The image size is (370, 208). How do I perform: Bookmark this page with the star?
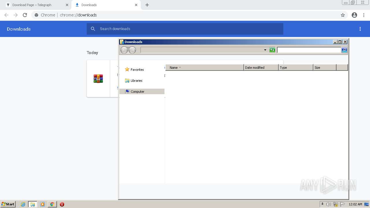[x=343, y=15]
